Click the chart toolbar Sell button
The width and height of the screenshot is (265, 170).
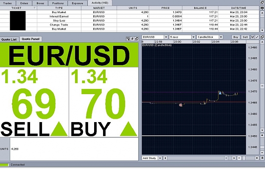[245, 37]
